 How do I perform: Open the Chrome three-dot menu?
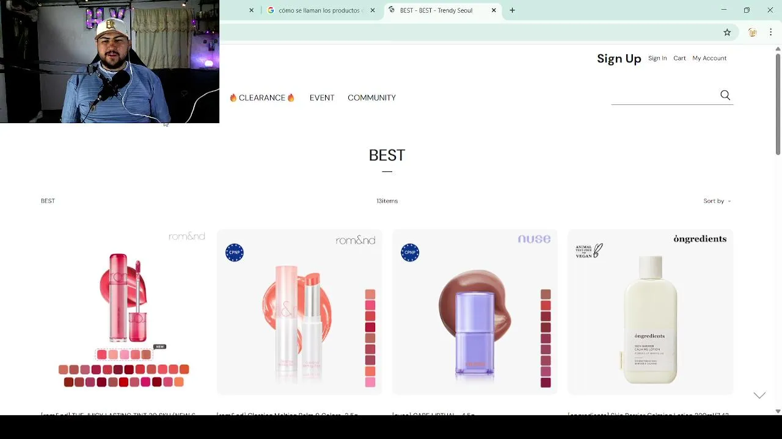click(x=770, y=32)
